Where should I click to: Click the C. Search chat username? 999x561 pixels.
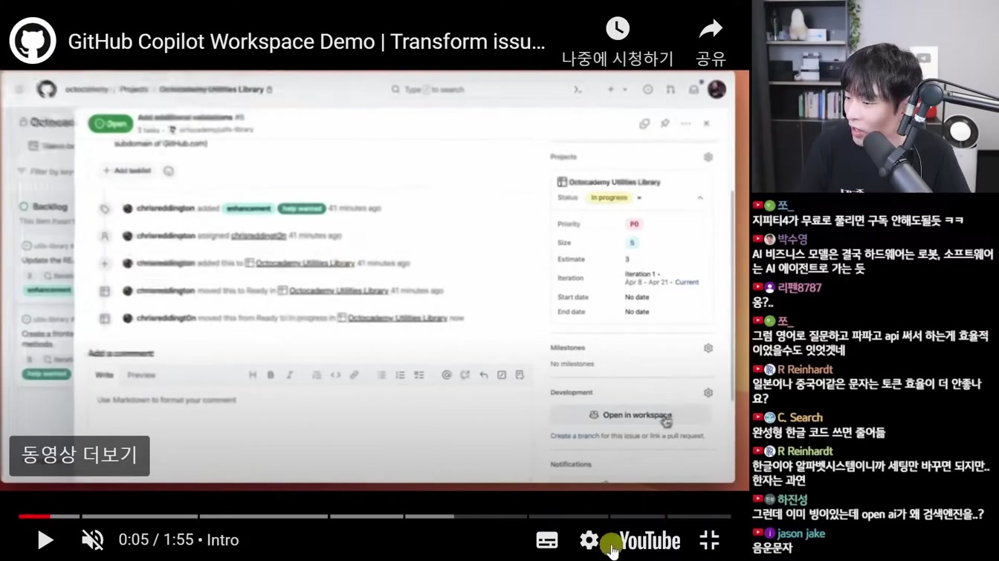(x=800, y=417)
